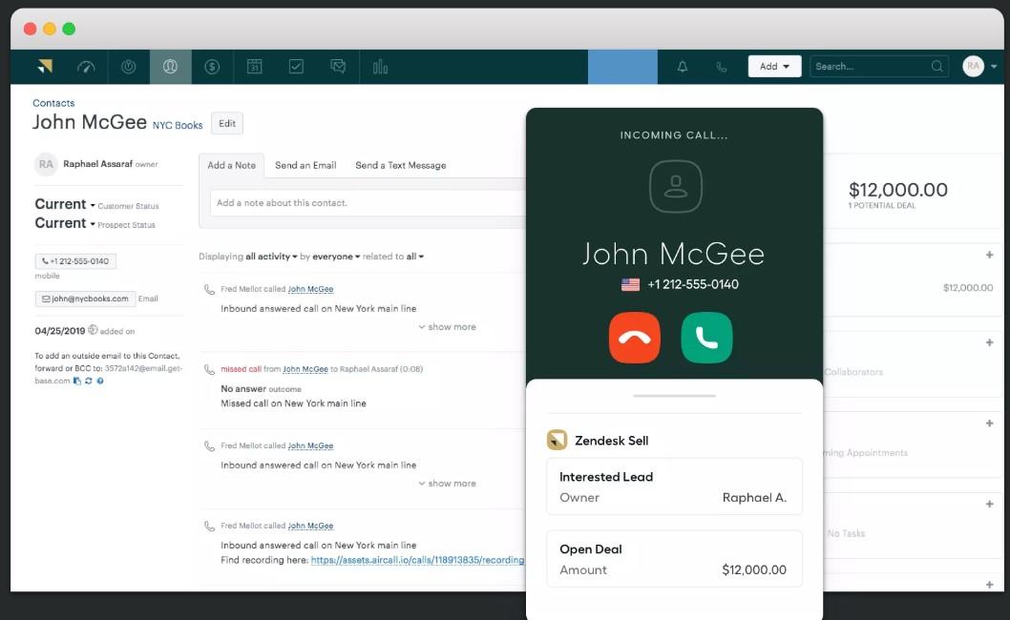Click the phone dialer icon in navbar
Viewport: 1010px width, 620px height.
click(x=722, y=67)
